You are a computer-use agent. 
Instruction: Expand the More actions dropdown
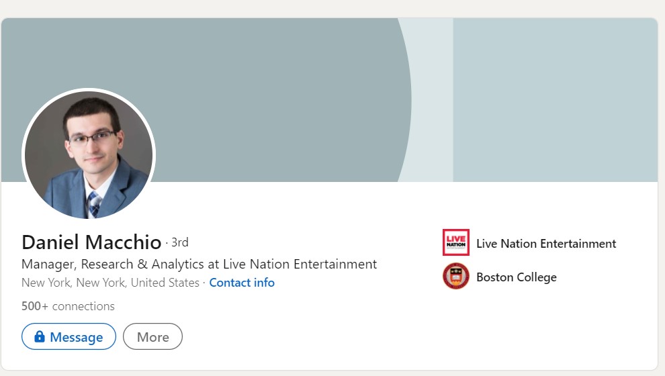pos(152,336)
